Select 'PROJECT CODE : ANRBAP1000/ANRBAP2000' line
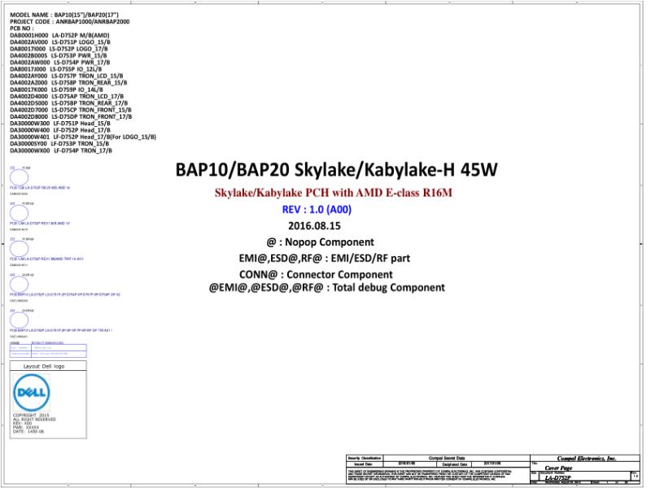 point(70,22)
